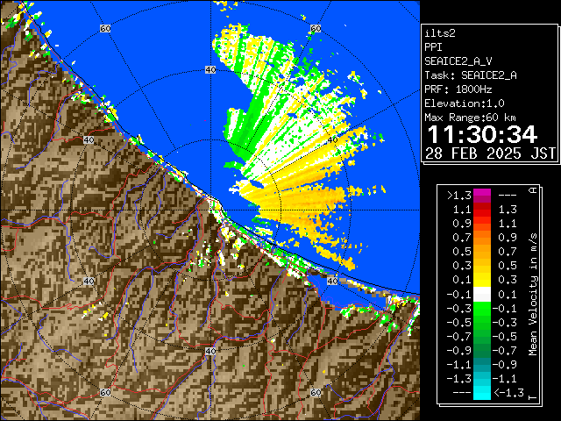Image resolution: width=561 pixels, height=421 pixels.
Task: Click the 11:30:34 timestamp
Action: [x=482, y=134]
